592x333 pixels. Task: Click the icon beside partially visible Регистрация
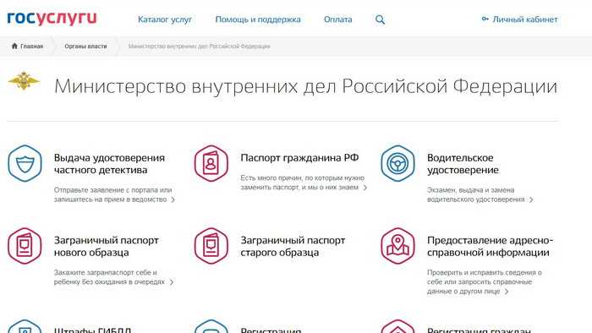coord(211,326)
